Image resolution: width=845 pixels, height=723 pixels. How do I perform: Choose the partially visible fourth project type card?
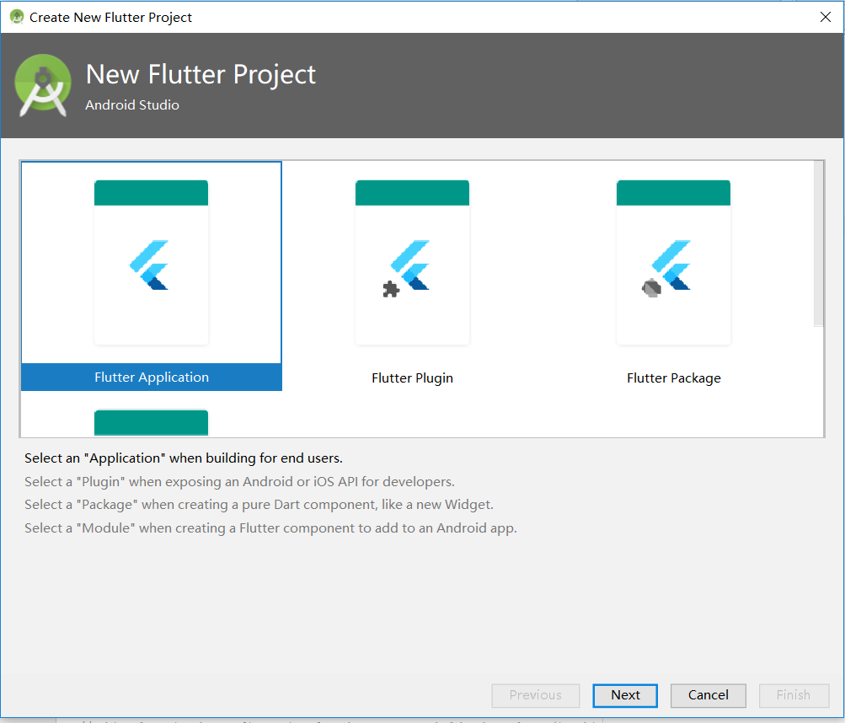click(x=151, y=423)
